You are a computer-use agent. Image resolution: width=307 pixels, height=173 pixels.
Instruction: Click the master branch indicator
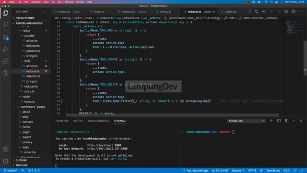click(11, 170)
